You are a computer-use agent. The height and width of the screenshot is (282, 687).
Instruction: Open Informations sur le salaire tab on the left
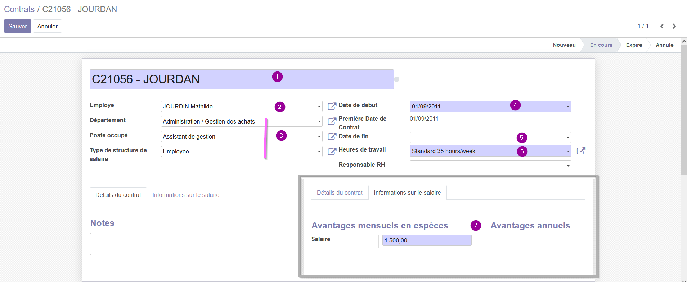tap(186, 195)
